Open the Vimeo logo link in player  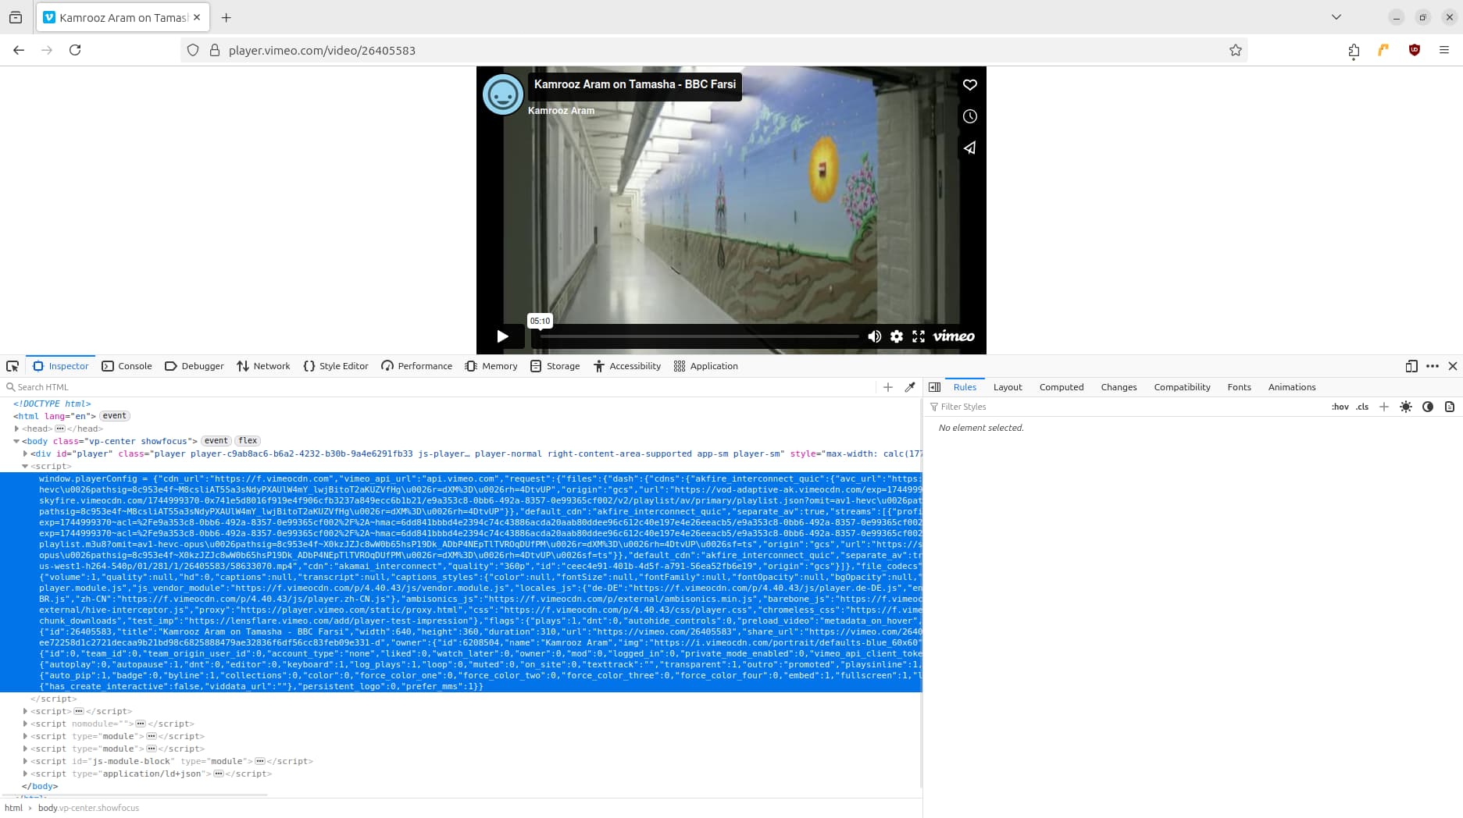(954, 336)
